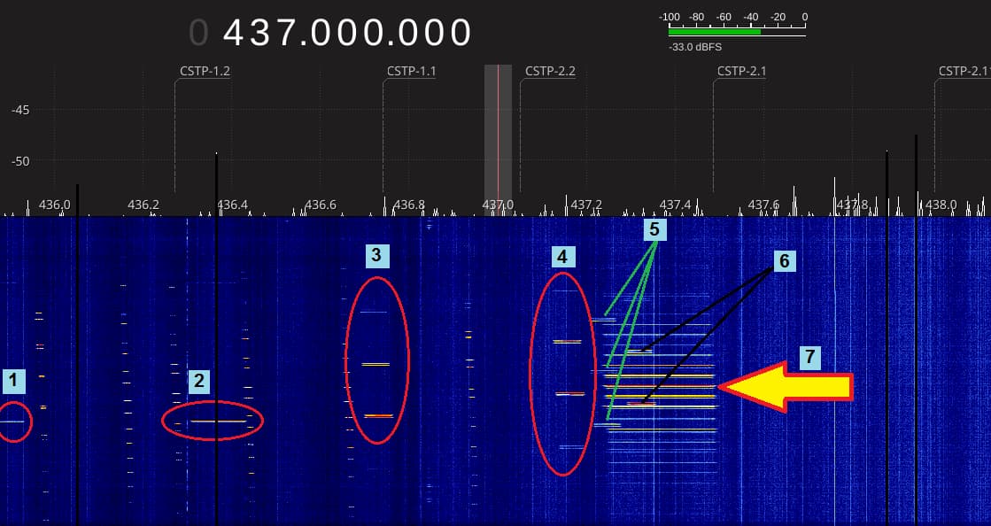Jump to the CSTP-2.2 bookmark
991x526 pixels.
(550, 71)
